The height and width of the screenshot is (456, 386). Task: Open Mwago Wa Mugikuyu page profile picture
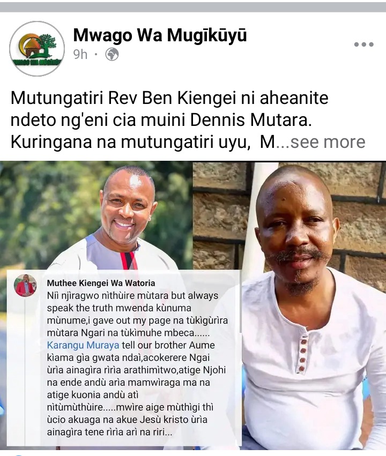(37, 49)
